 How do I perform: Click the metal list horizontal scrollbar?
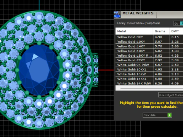tap(149, 88)
